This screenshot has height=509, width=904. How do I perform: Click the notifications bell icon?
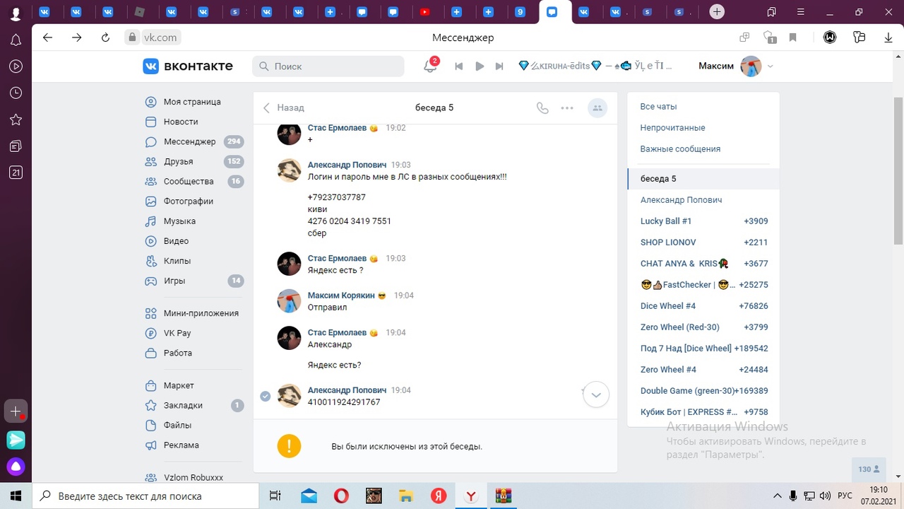tap(430, 66)
